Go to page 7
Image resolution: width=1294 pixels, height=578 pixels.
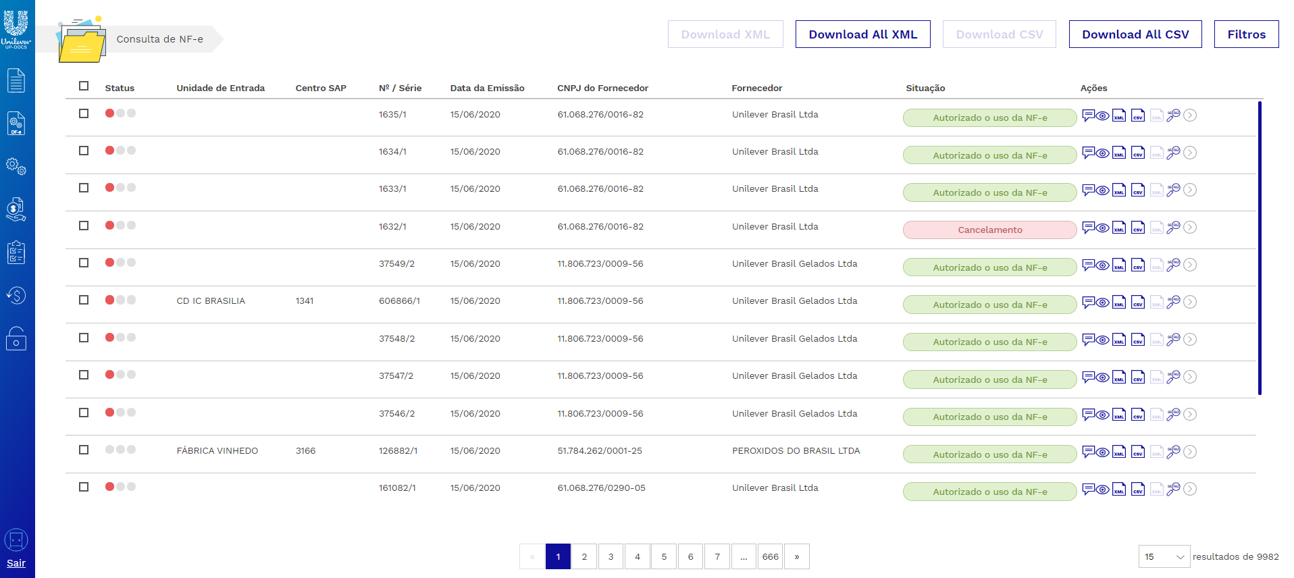point(717,556)
